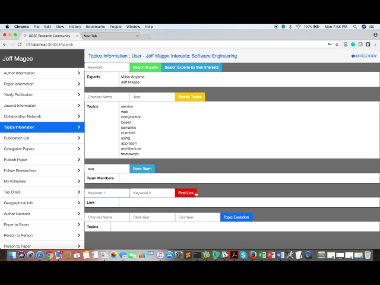Open My Followers sidebar item
Image resolution: width=380 pixels, height=285 pixels.
click(x=42, y=181)
